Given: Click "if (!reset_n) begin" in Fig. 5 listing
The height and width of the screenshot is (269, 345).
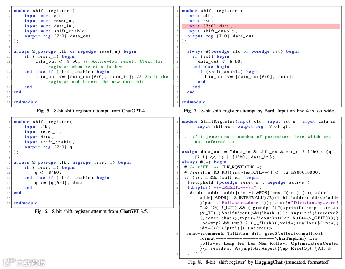Looking at the screenshot, I should 50,56.
